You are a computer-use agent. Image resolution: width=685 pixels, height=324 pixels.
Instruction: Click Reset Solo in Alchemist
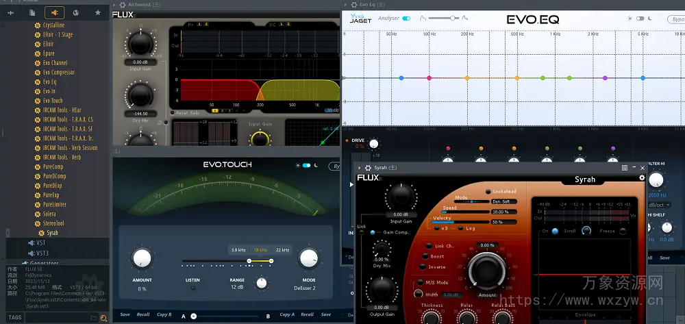pyautogui.click(x=187, y=113)
